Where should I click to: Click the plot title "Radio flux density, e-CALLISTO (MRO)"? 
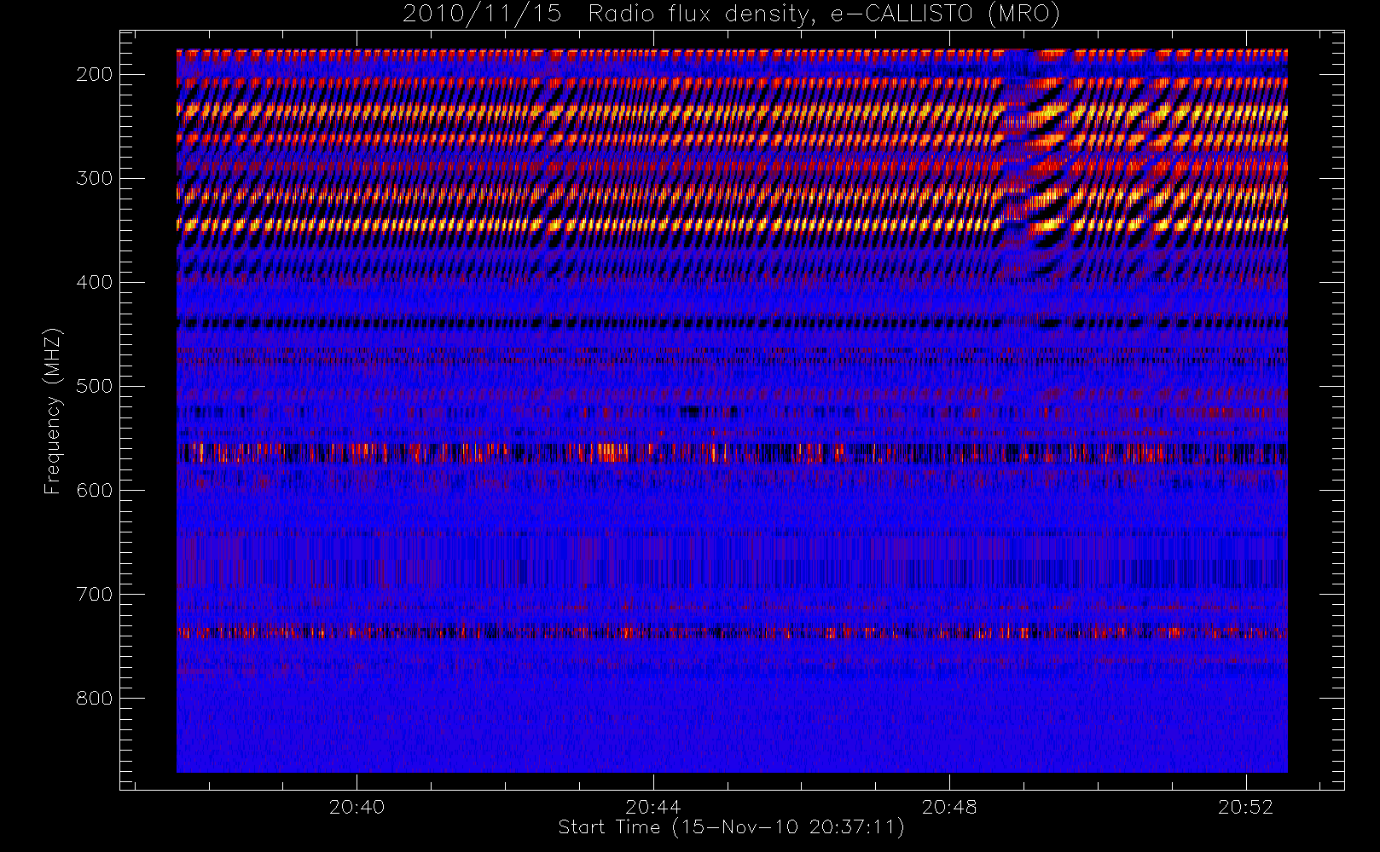click(824, 14)
